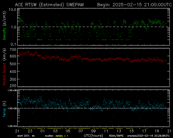Click the "300" speed tick label
The image size is (173, 138).
[x=13, y=79]
